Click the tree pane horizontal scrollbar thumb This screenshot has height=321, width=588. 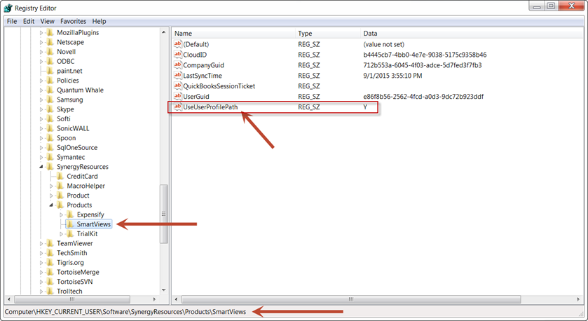click(x=72, y=299)
